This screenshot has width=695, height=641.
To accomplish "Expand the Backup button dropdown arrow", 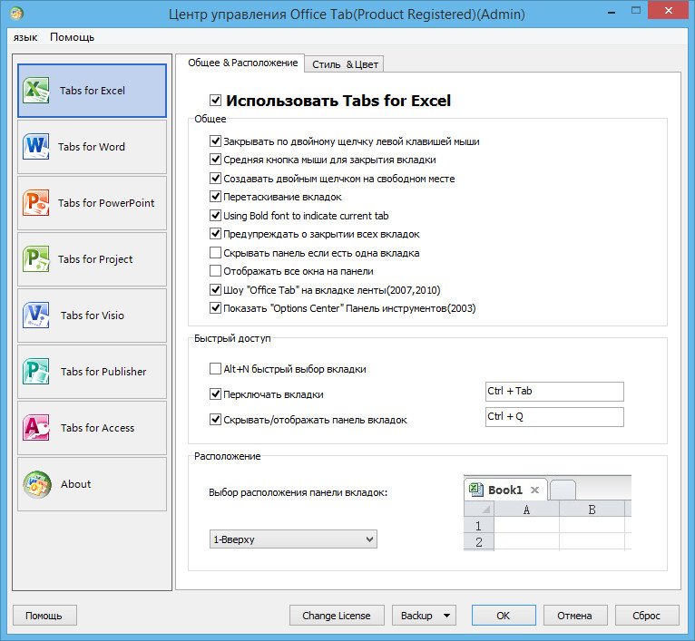I will pos(446,616).
